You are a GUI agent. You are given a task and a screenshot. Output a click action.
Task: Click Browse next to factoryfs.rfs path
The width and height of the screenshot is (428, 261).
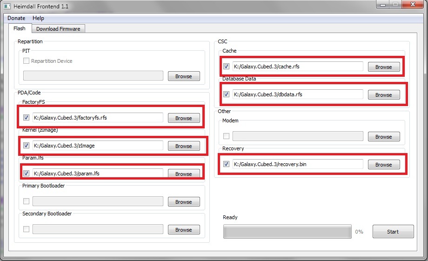point(183,118)
